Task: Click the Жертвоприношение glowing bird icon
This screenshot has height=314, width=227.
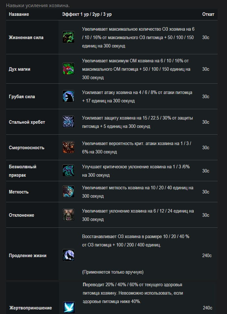Action: point(69,308)
